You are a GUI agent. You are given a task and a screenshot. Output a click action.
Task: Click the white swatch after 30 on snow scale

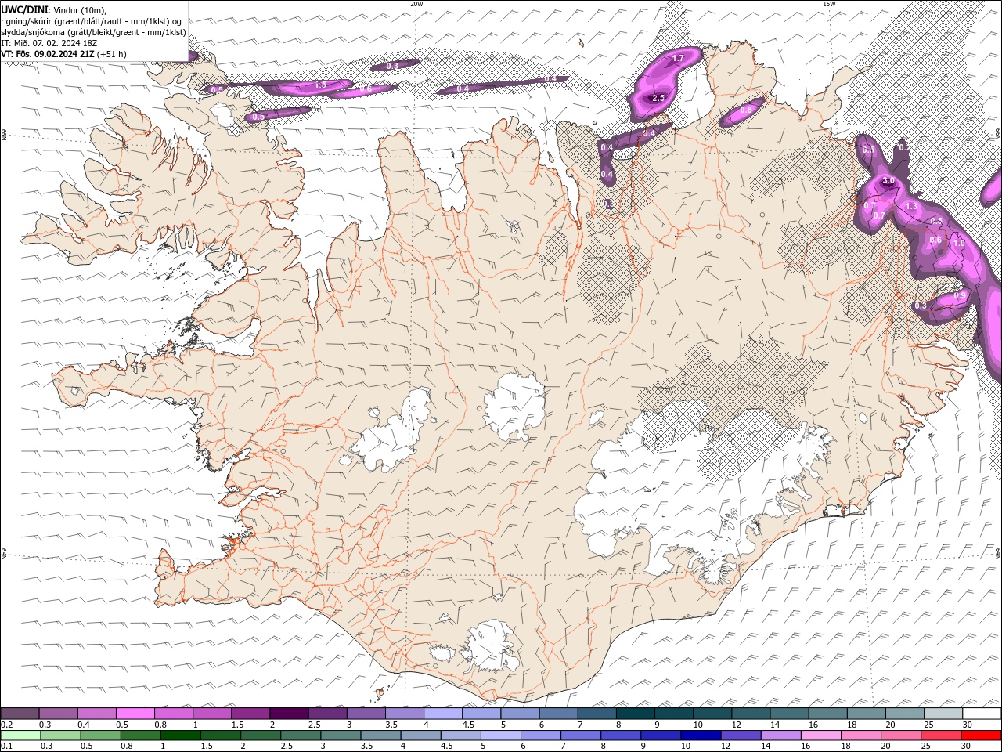pyautogui.click(x=981, y=714)
